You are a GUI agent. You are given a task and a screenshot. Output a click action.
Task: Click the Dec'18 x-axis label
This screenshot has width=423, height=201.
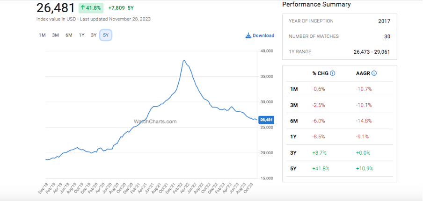click(x=43, y=187)
